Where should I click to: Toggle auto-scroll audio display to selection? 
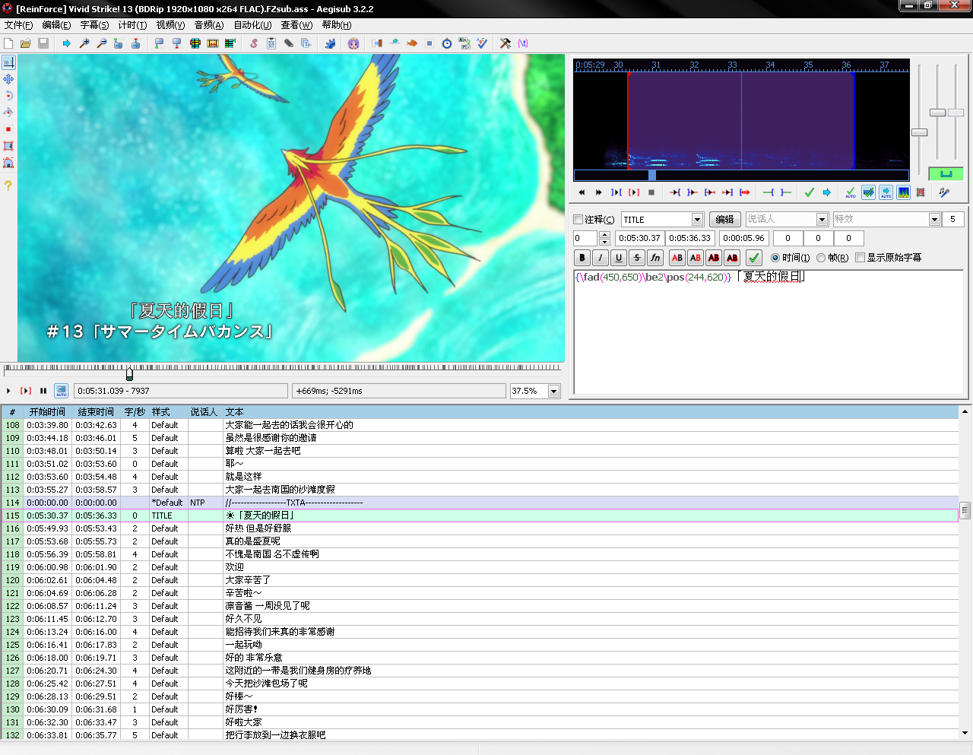(x=886, y=192)
